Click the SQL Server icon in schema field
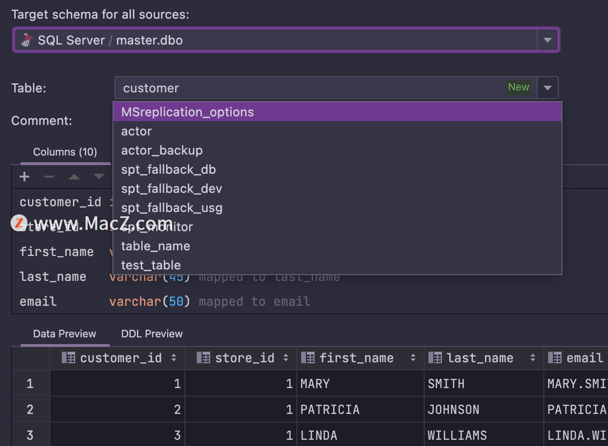The width and height of the screenshot is (608, 446). coord(27,40)
